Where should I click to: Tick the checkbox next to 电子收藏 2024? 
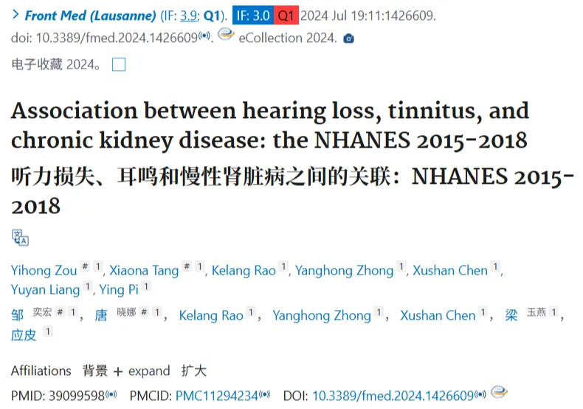pos(119,65)
